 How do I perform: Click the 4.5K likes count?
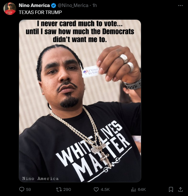tap(105, 189)
